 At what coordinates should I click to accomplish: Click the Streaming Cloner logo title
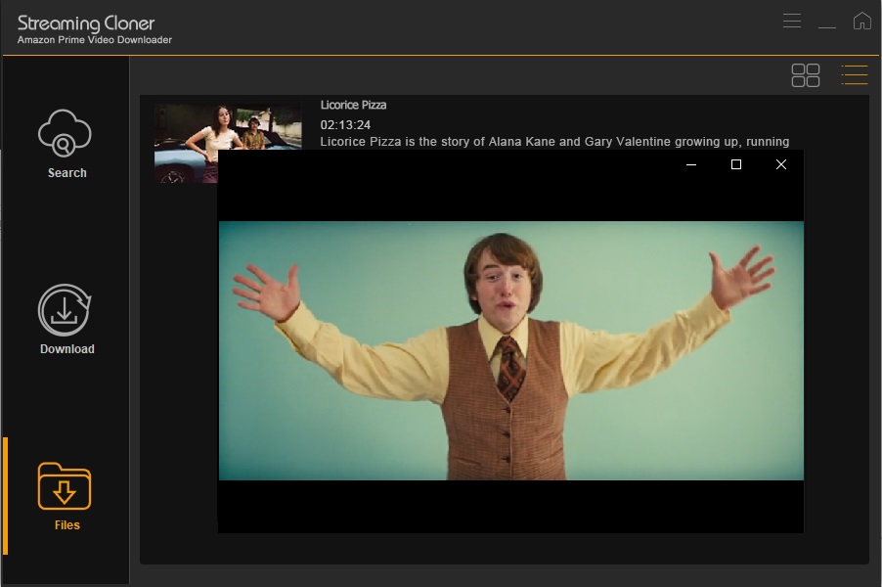(86, 23)
